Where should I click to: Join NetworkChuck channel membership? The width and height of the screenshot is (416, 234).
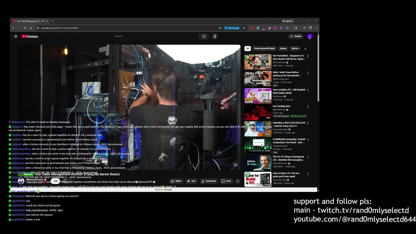(56, 181)
